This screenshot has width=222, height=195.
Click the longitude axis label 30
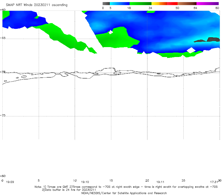tap(220, 180)
